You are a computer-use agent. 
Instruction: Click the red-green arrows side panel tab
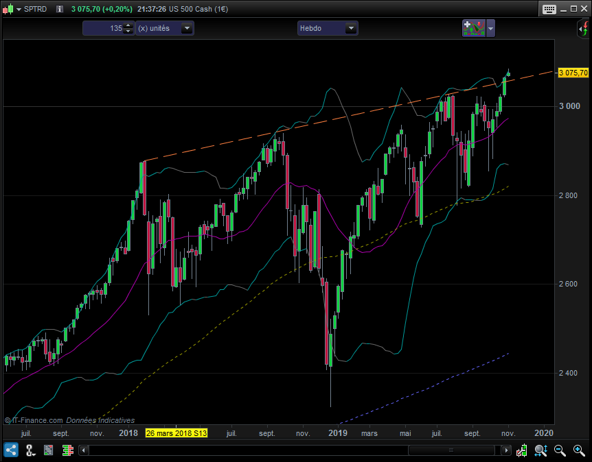click(584, 29)
